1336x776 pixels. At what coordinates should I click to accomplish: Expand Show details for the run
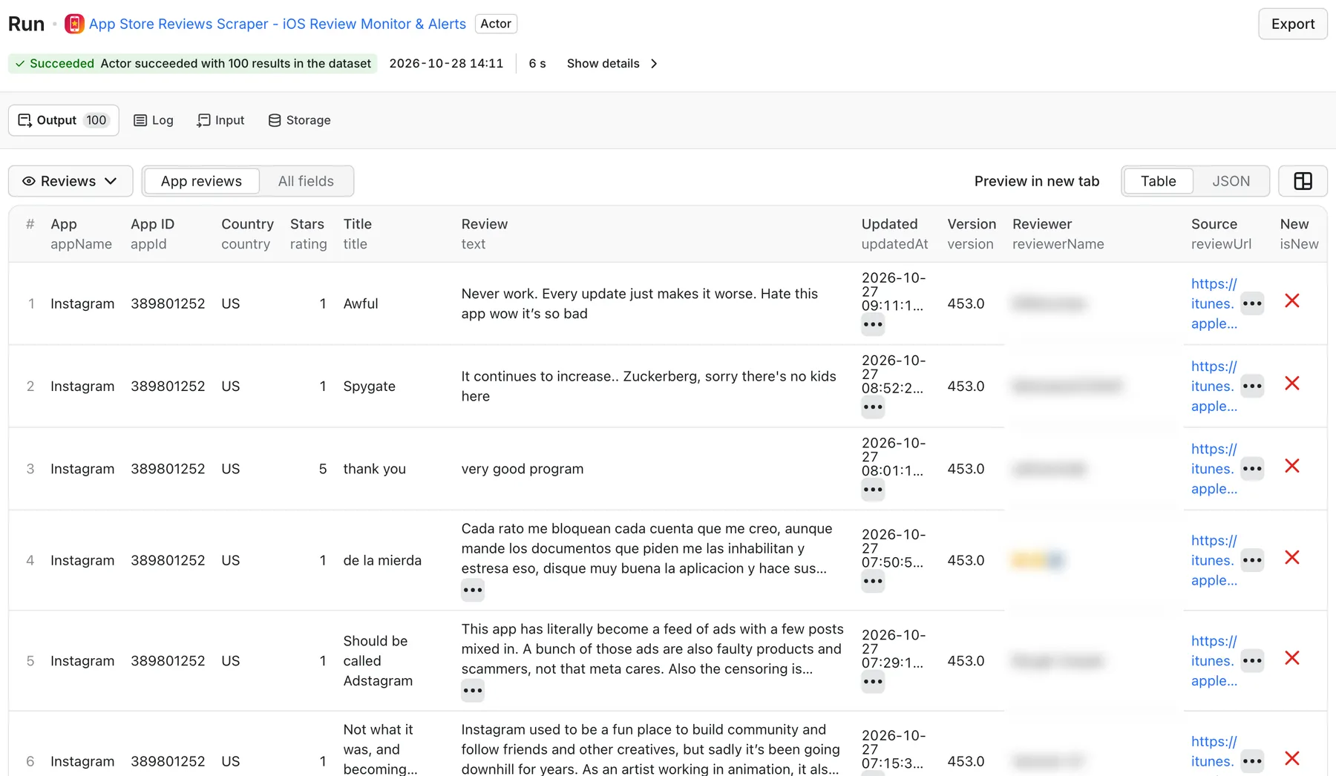[612, 63]
